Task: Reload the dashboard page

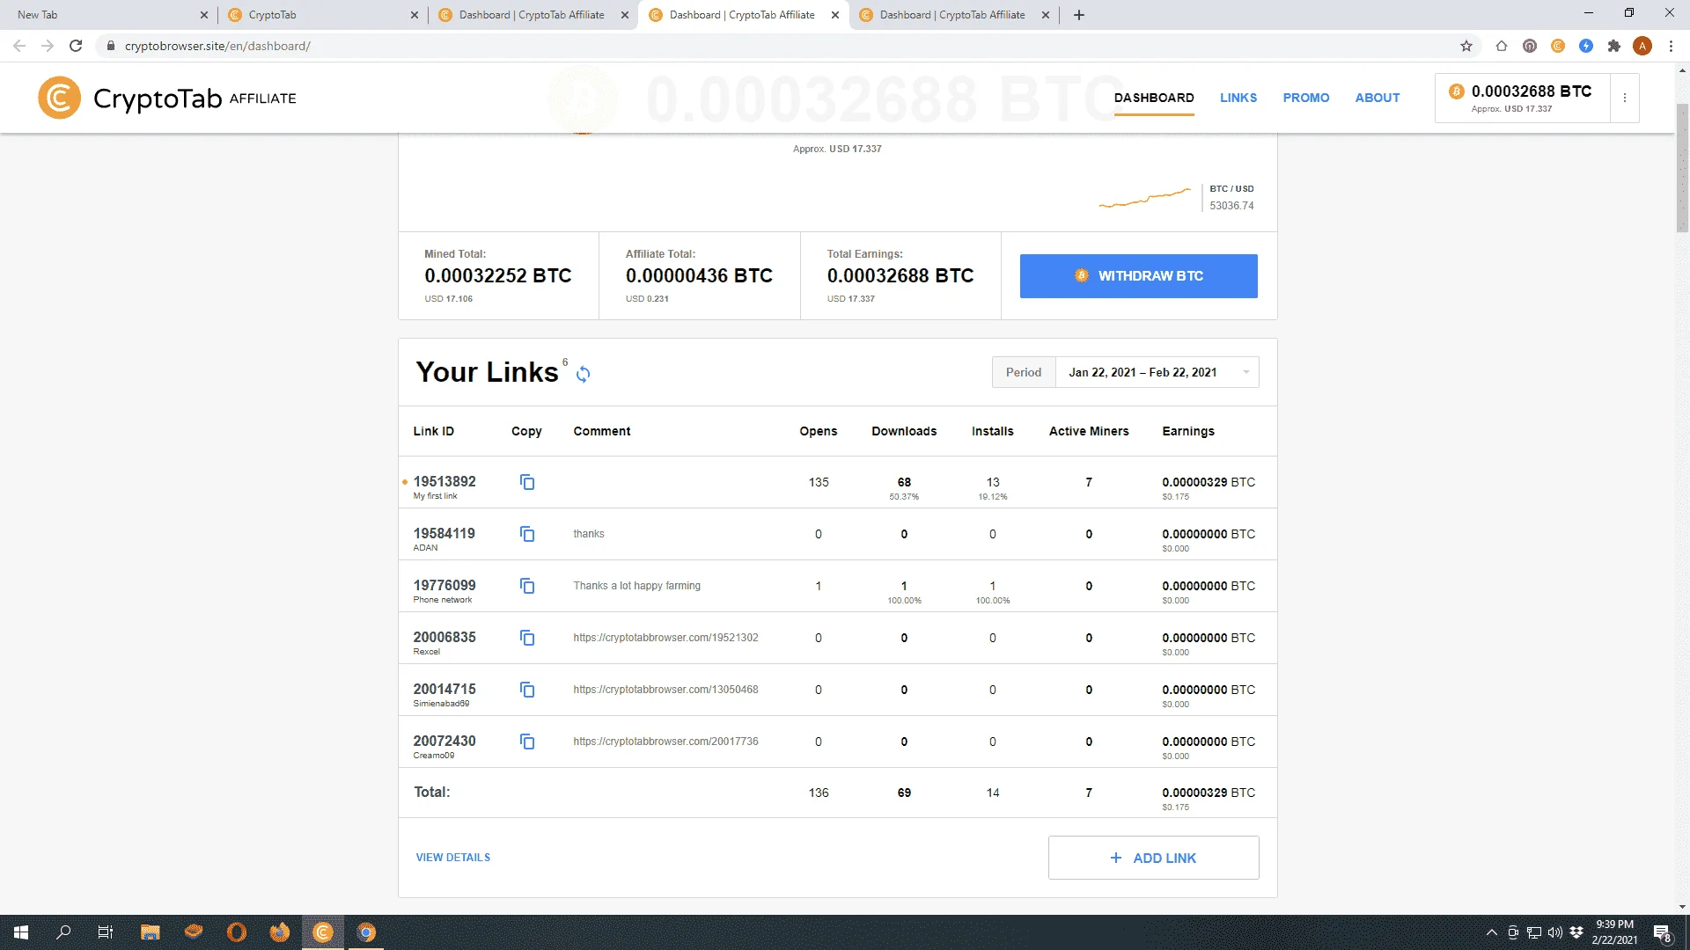Action: [x=76, y=46]
